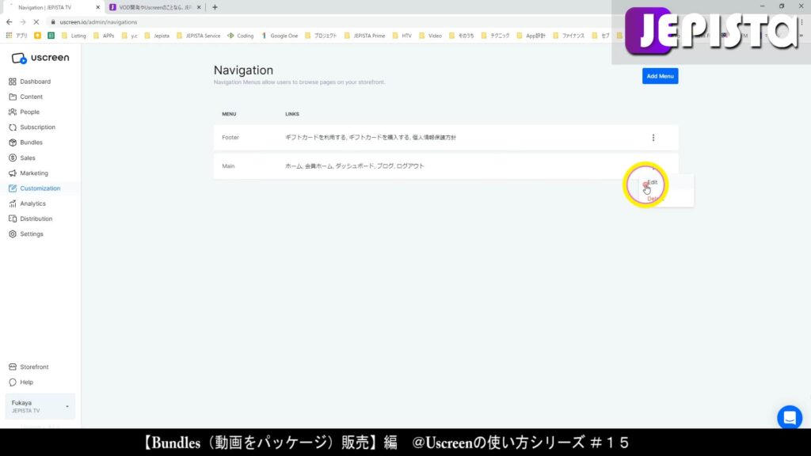
Task: Click the Settings gear icon
Action: pos(13,234)
